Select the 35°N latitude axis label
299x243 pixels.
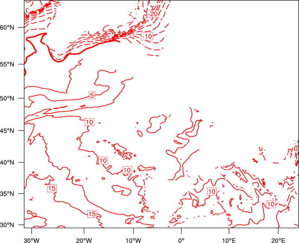point(7,194)
